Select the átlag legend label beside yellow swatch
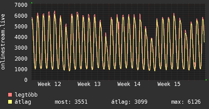Image resolution: width=209 pixels, height=109 pixels. [x=23, y=102]
